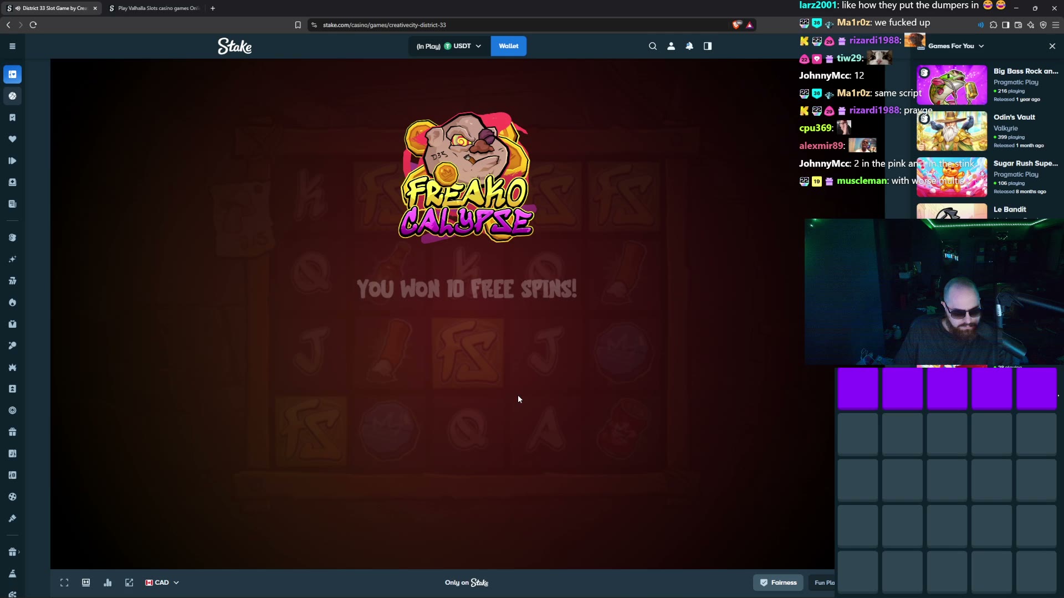Open the Fairness button
Viewport: 1064px width, 598px height.
(778, 582)
